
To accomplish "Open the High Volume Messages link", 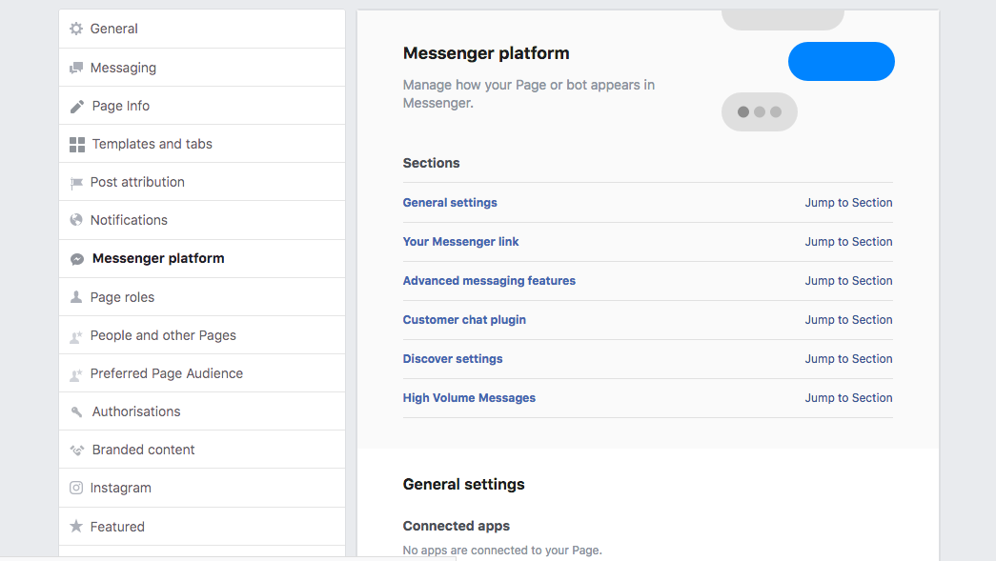I will pyautogui.click(x=469, y=398).
